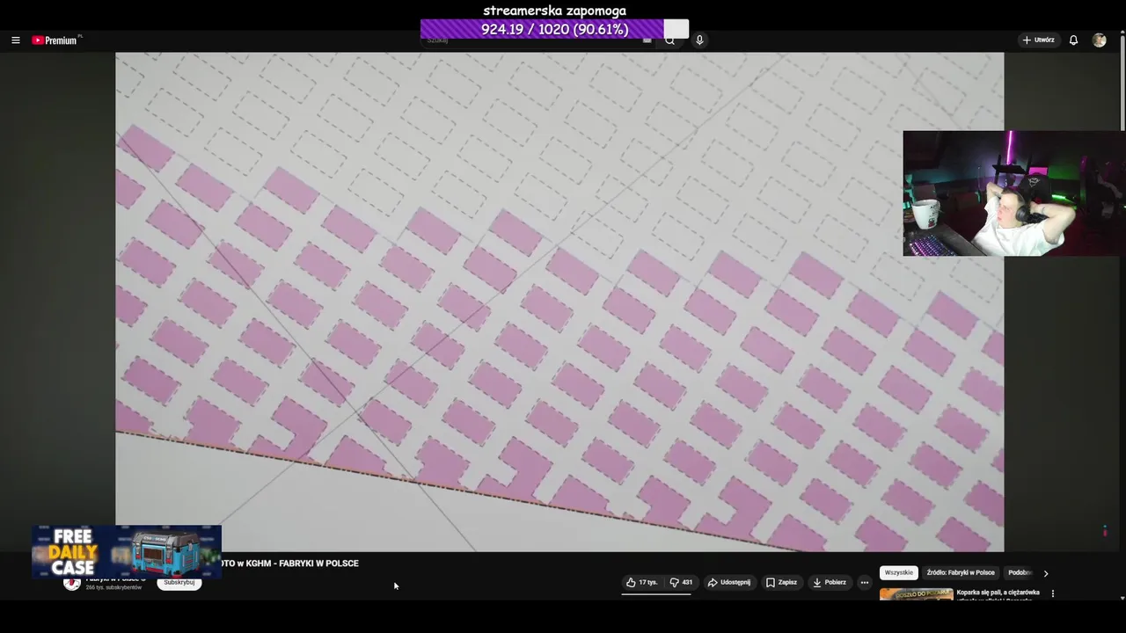
Task: Click the video title FABRYKI W POLSCE
Action: click(290, 564)
